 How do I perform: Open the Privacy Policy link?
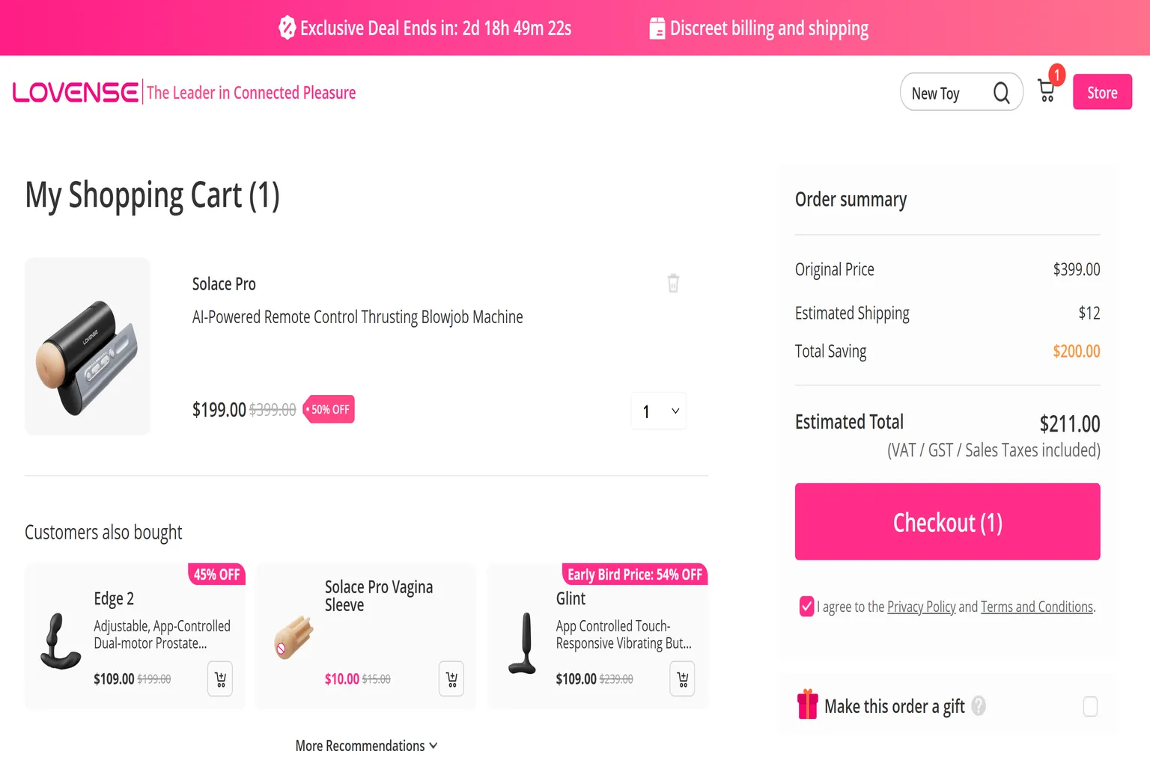click(921, 607)
